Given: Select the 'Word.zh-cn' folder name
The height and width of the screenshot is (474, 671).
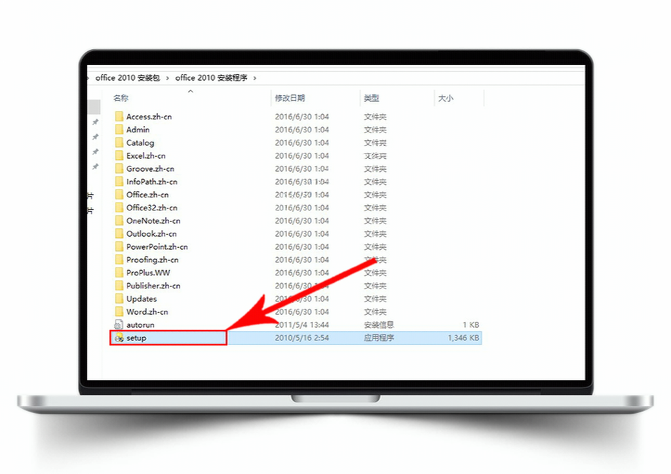Looking at the screenshot, I should pyautogui.click(x=147, y=311).
